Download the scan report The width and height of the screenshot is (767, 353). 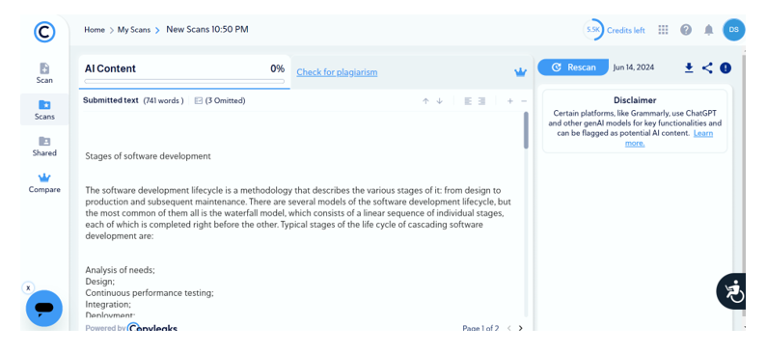point(689,68)
